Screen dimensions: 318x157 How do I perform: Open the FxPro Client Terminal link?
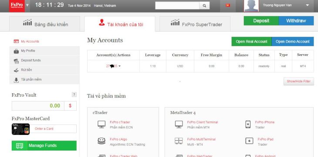point(203,122)
